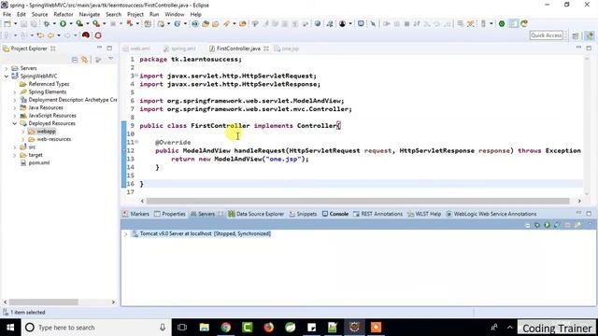
Task: Click the globe web browser icon in toolbar
Action: pyautogui.click(x=318, y=23)
